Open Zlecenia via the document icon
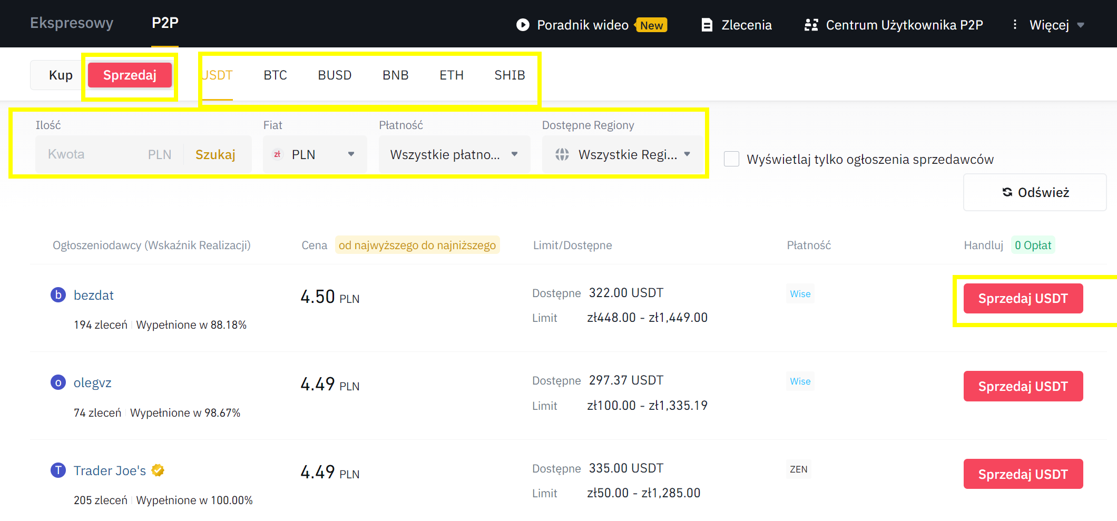Image resolution: width=1117 pixels, height=521 pixels. [707, 25]
